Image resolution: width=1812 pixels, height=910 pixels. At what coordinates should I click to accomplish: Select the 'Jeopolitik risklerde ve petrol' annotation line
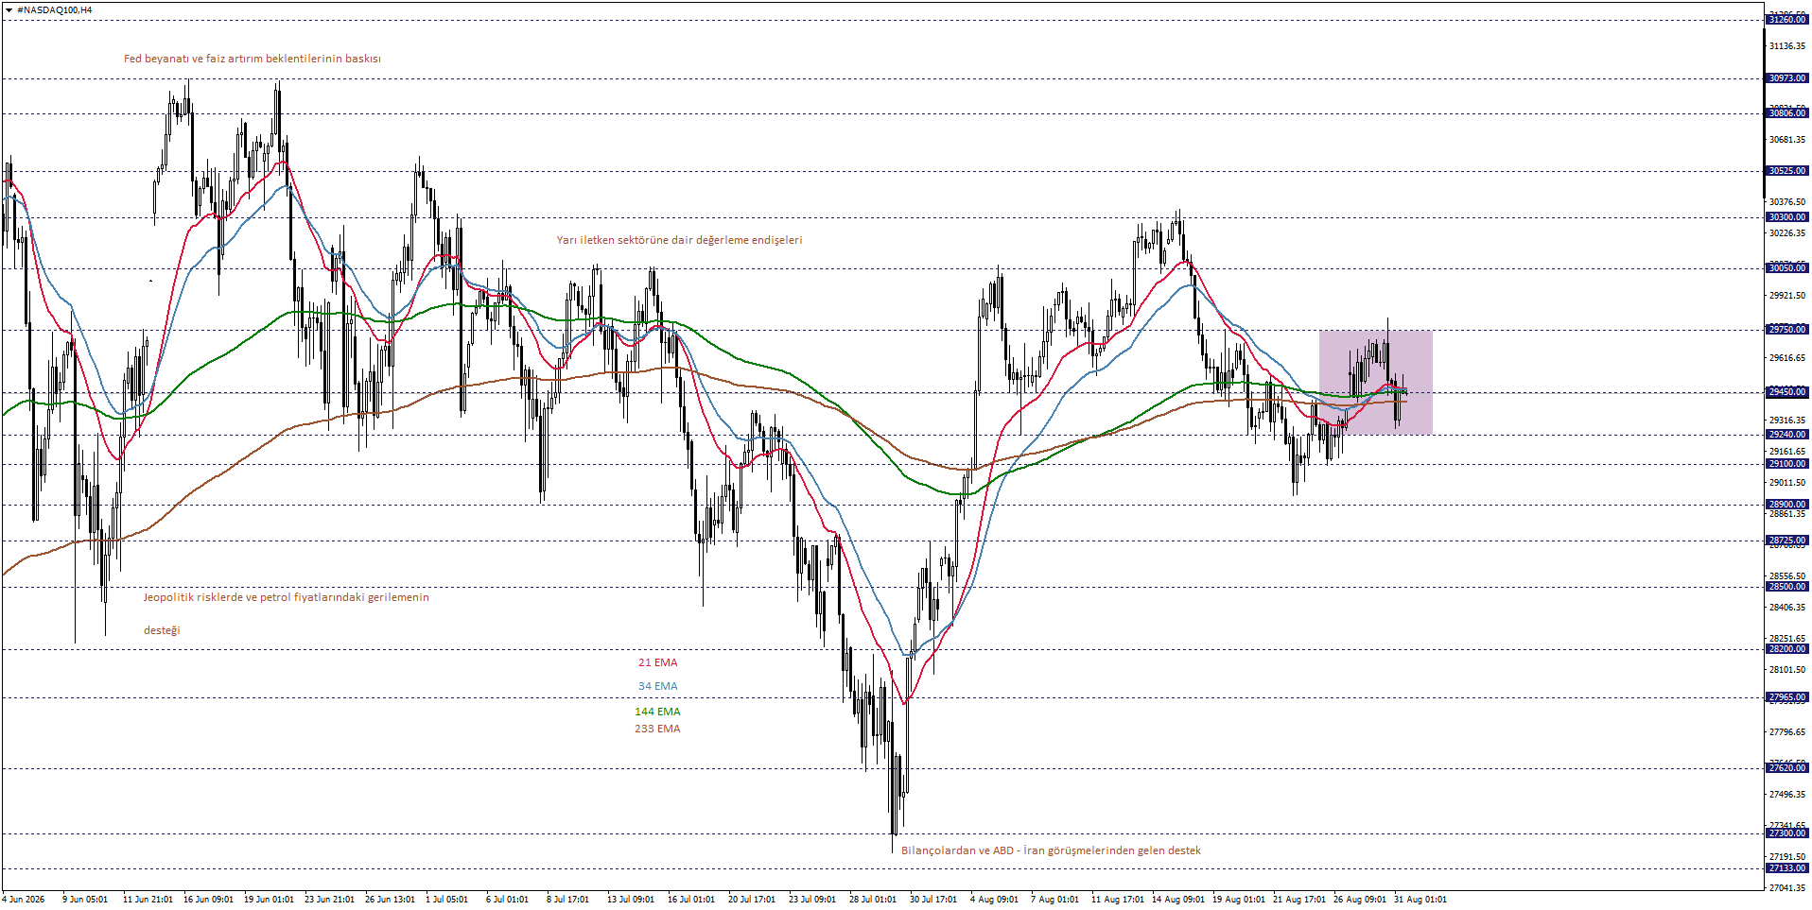pos(286,597)
